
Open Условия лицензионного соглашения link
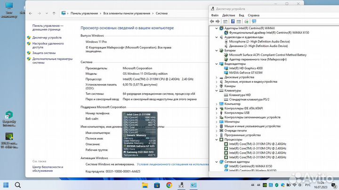pos(172,164)
